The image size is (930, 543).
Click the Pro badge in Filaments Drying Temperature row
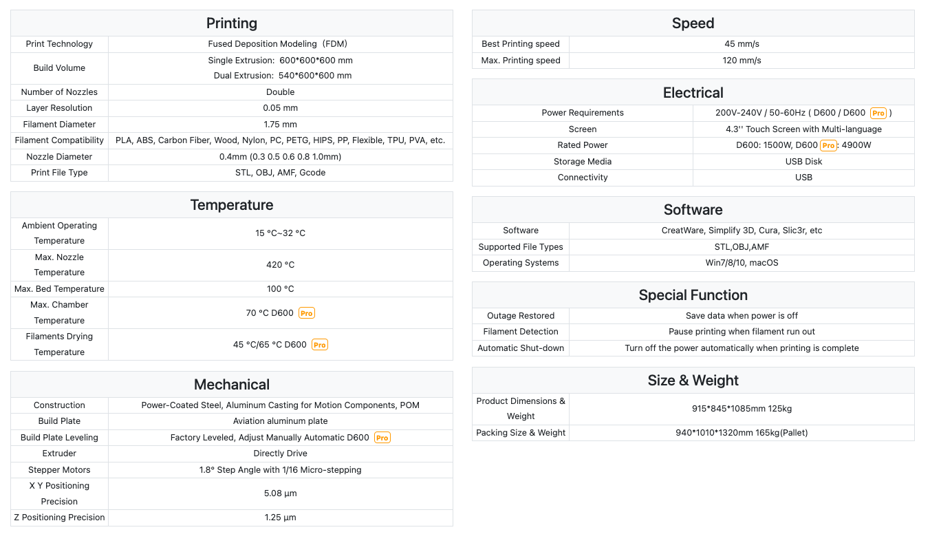pos(320,345)
